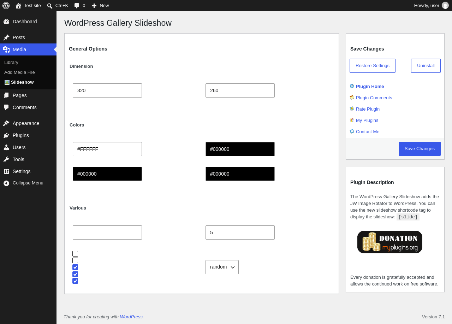Click the plus icon for New content
This screenshot has height=324, width=452.
[94, 6]
